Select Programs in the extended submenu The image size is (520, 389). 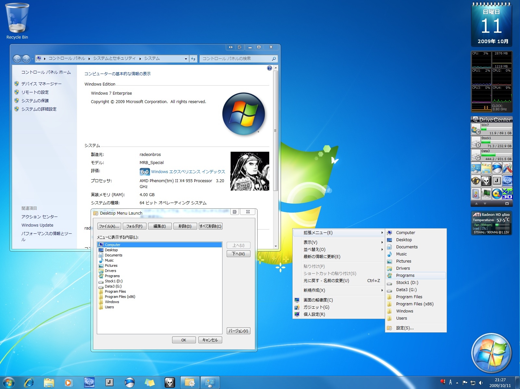[416, 275]
